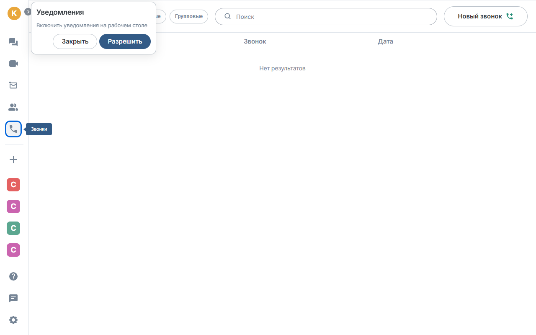
Task: Click Закрыть to dismiss notification prompt
Action: click(x=75, y=41)
